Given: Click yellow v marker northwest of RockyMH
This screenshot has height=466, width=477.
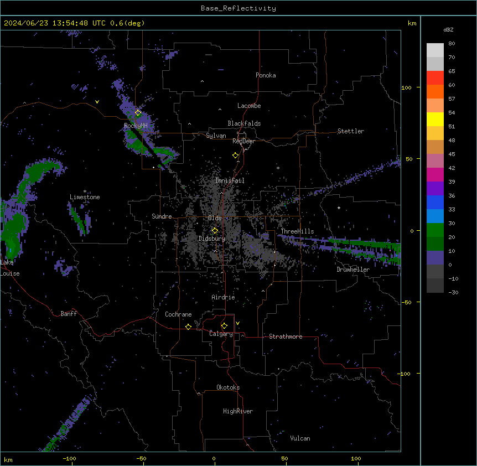Looking at the screenshot, I should pyautogui.click(x=97, y=102).
